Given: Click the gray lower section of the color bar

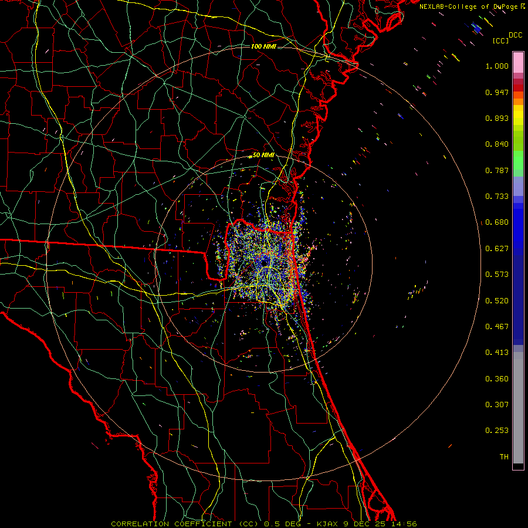Looking at the screenshot, I should click(x=518, y=408).
